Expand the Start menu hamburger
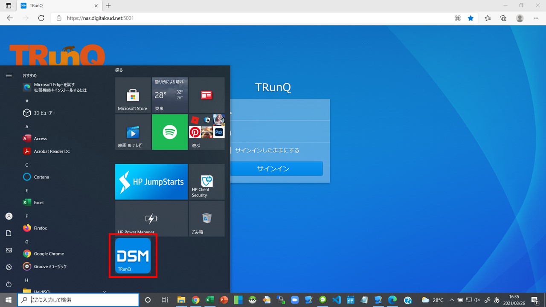 tap(9, 75)
